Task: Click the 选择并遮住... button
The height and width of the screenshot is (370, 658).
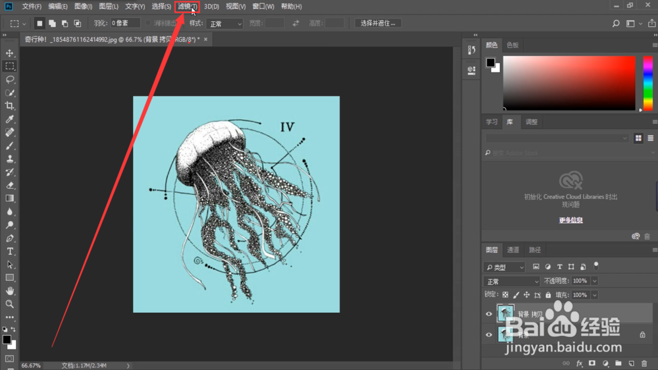Action: click(x=378, y=23)
